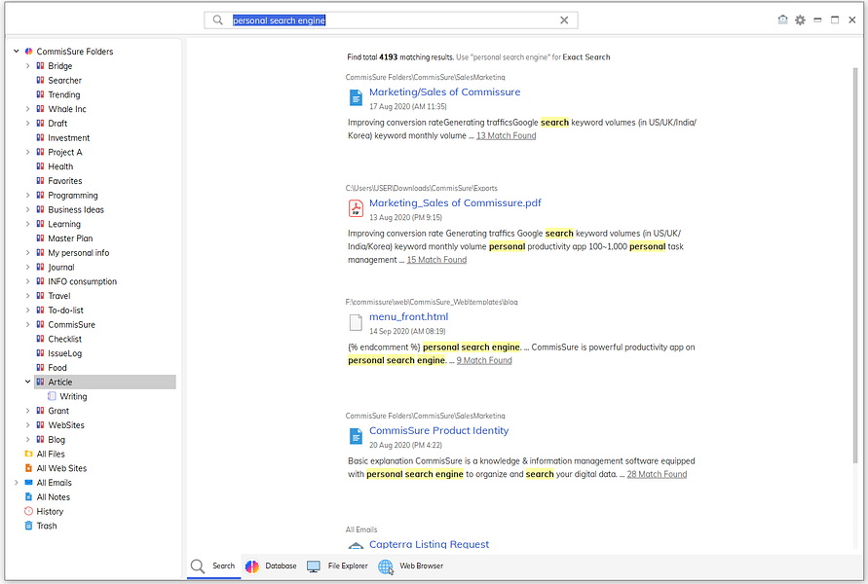This screenshot has height=584, width=868.
Task: Click the 15 Match Found link
Action: (436, 259)
